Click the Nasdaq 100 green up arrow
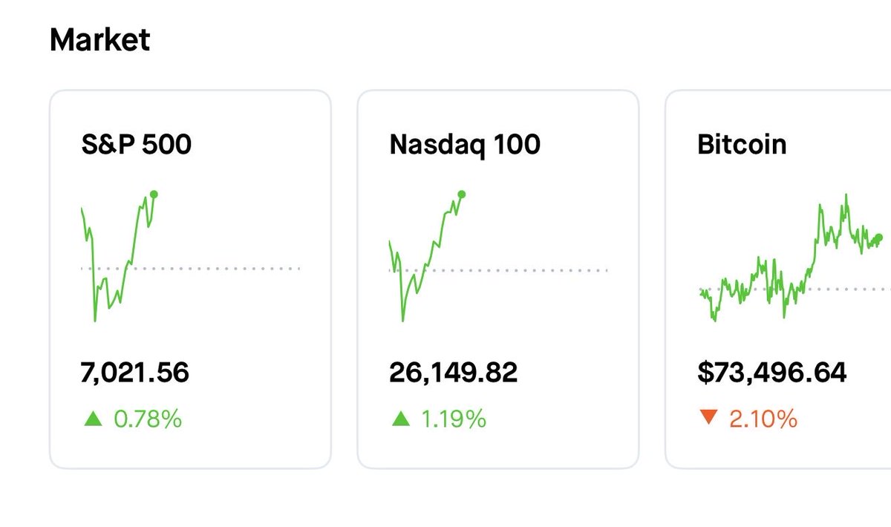The height and width of the screenshot is (527, 891). pyautogui.click(x=401, y=419)
